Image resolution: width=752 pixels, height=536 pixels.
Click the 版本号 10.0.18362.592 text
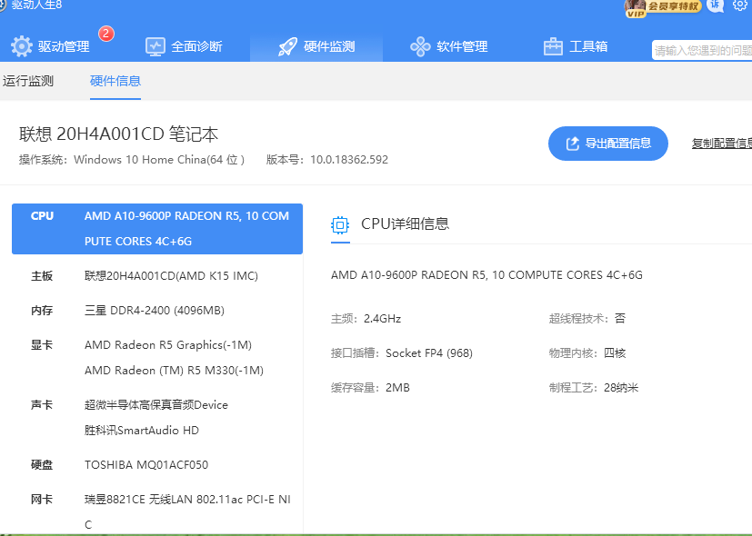click(327, 160)
